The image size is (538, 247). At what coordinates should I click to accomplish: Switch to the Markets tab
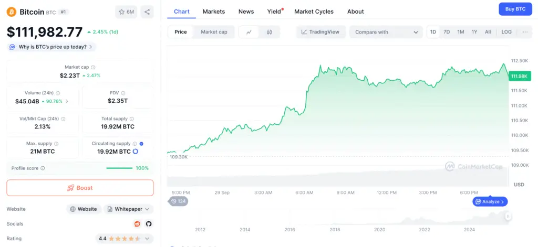click(213, 12)
